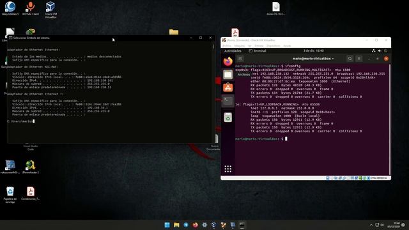Screen dimensions: 409x230
Task: Open Máquina menu in VirtualBox window
Action: click(x=239, y=46)
